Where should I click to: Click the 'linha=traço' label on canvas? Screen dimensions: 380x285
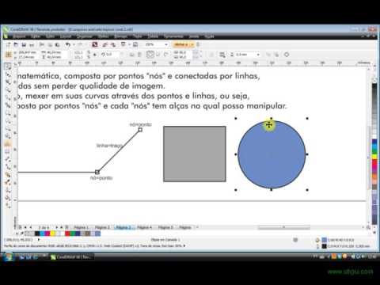pos(109,146)
